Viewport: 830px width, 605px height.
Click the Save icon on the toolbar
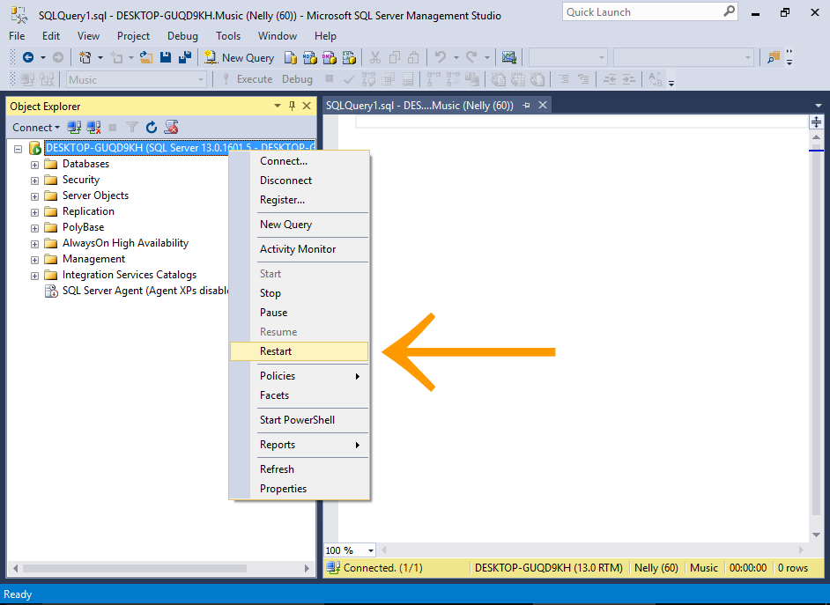pyautogui.click(x=166, y=57)
